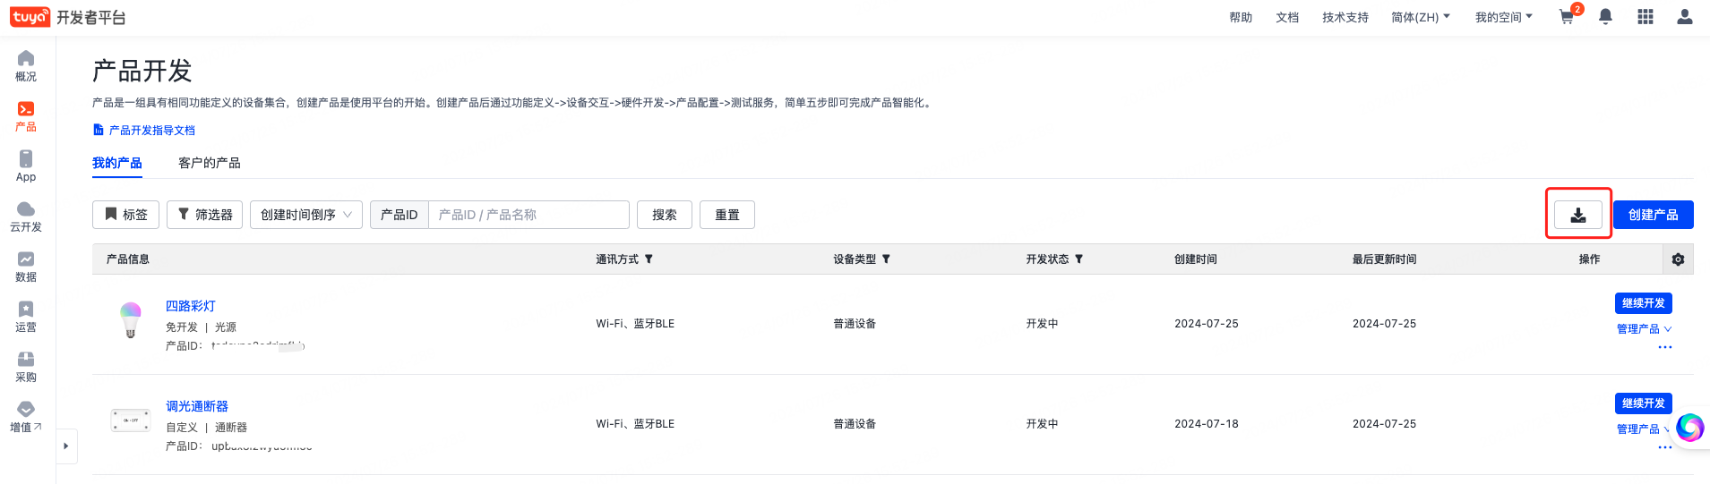Click the 创建产品 button
The width and height of the screenshot is (1710, 484).
click(1653, 215)
